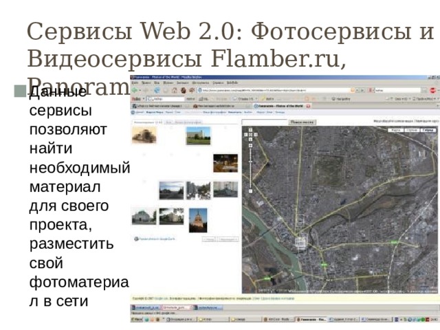This screenshot has width=440, height=330.
Task: Pan the map down with arrow control
Action: pos(250,140)
